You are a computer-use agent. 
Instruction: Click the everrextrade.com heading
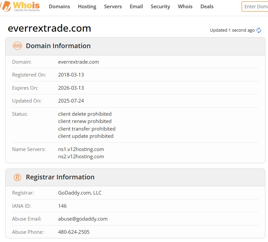(49, 28)
